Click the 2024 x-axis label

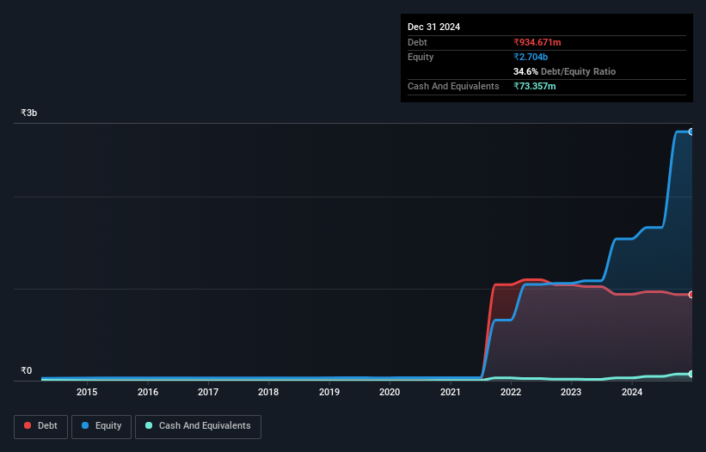pyautogui.click(x=632, y=392)
